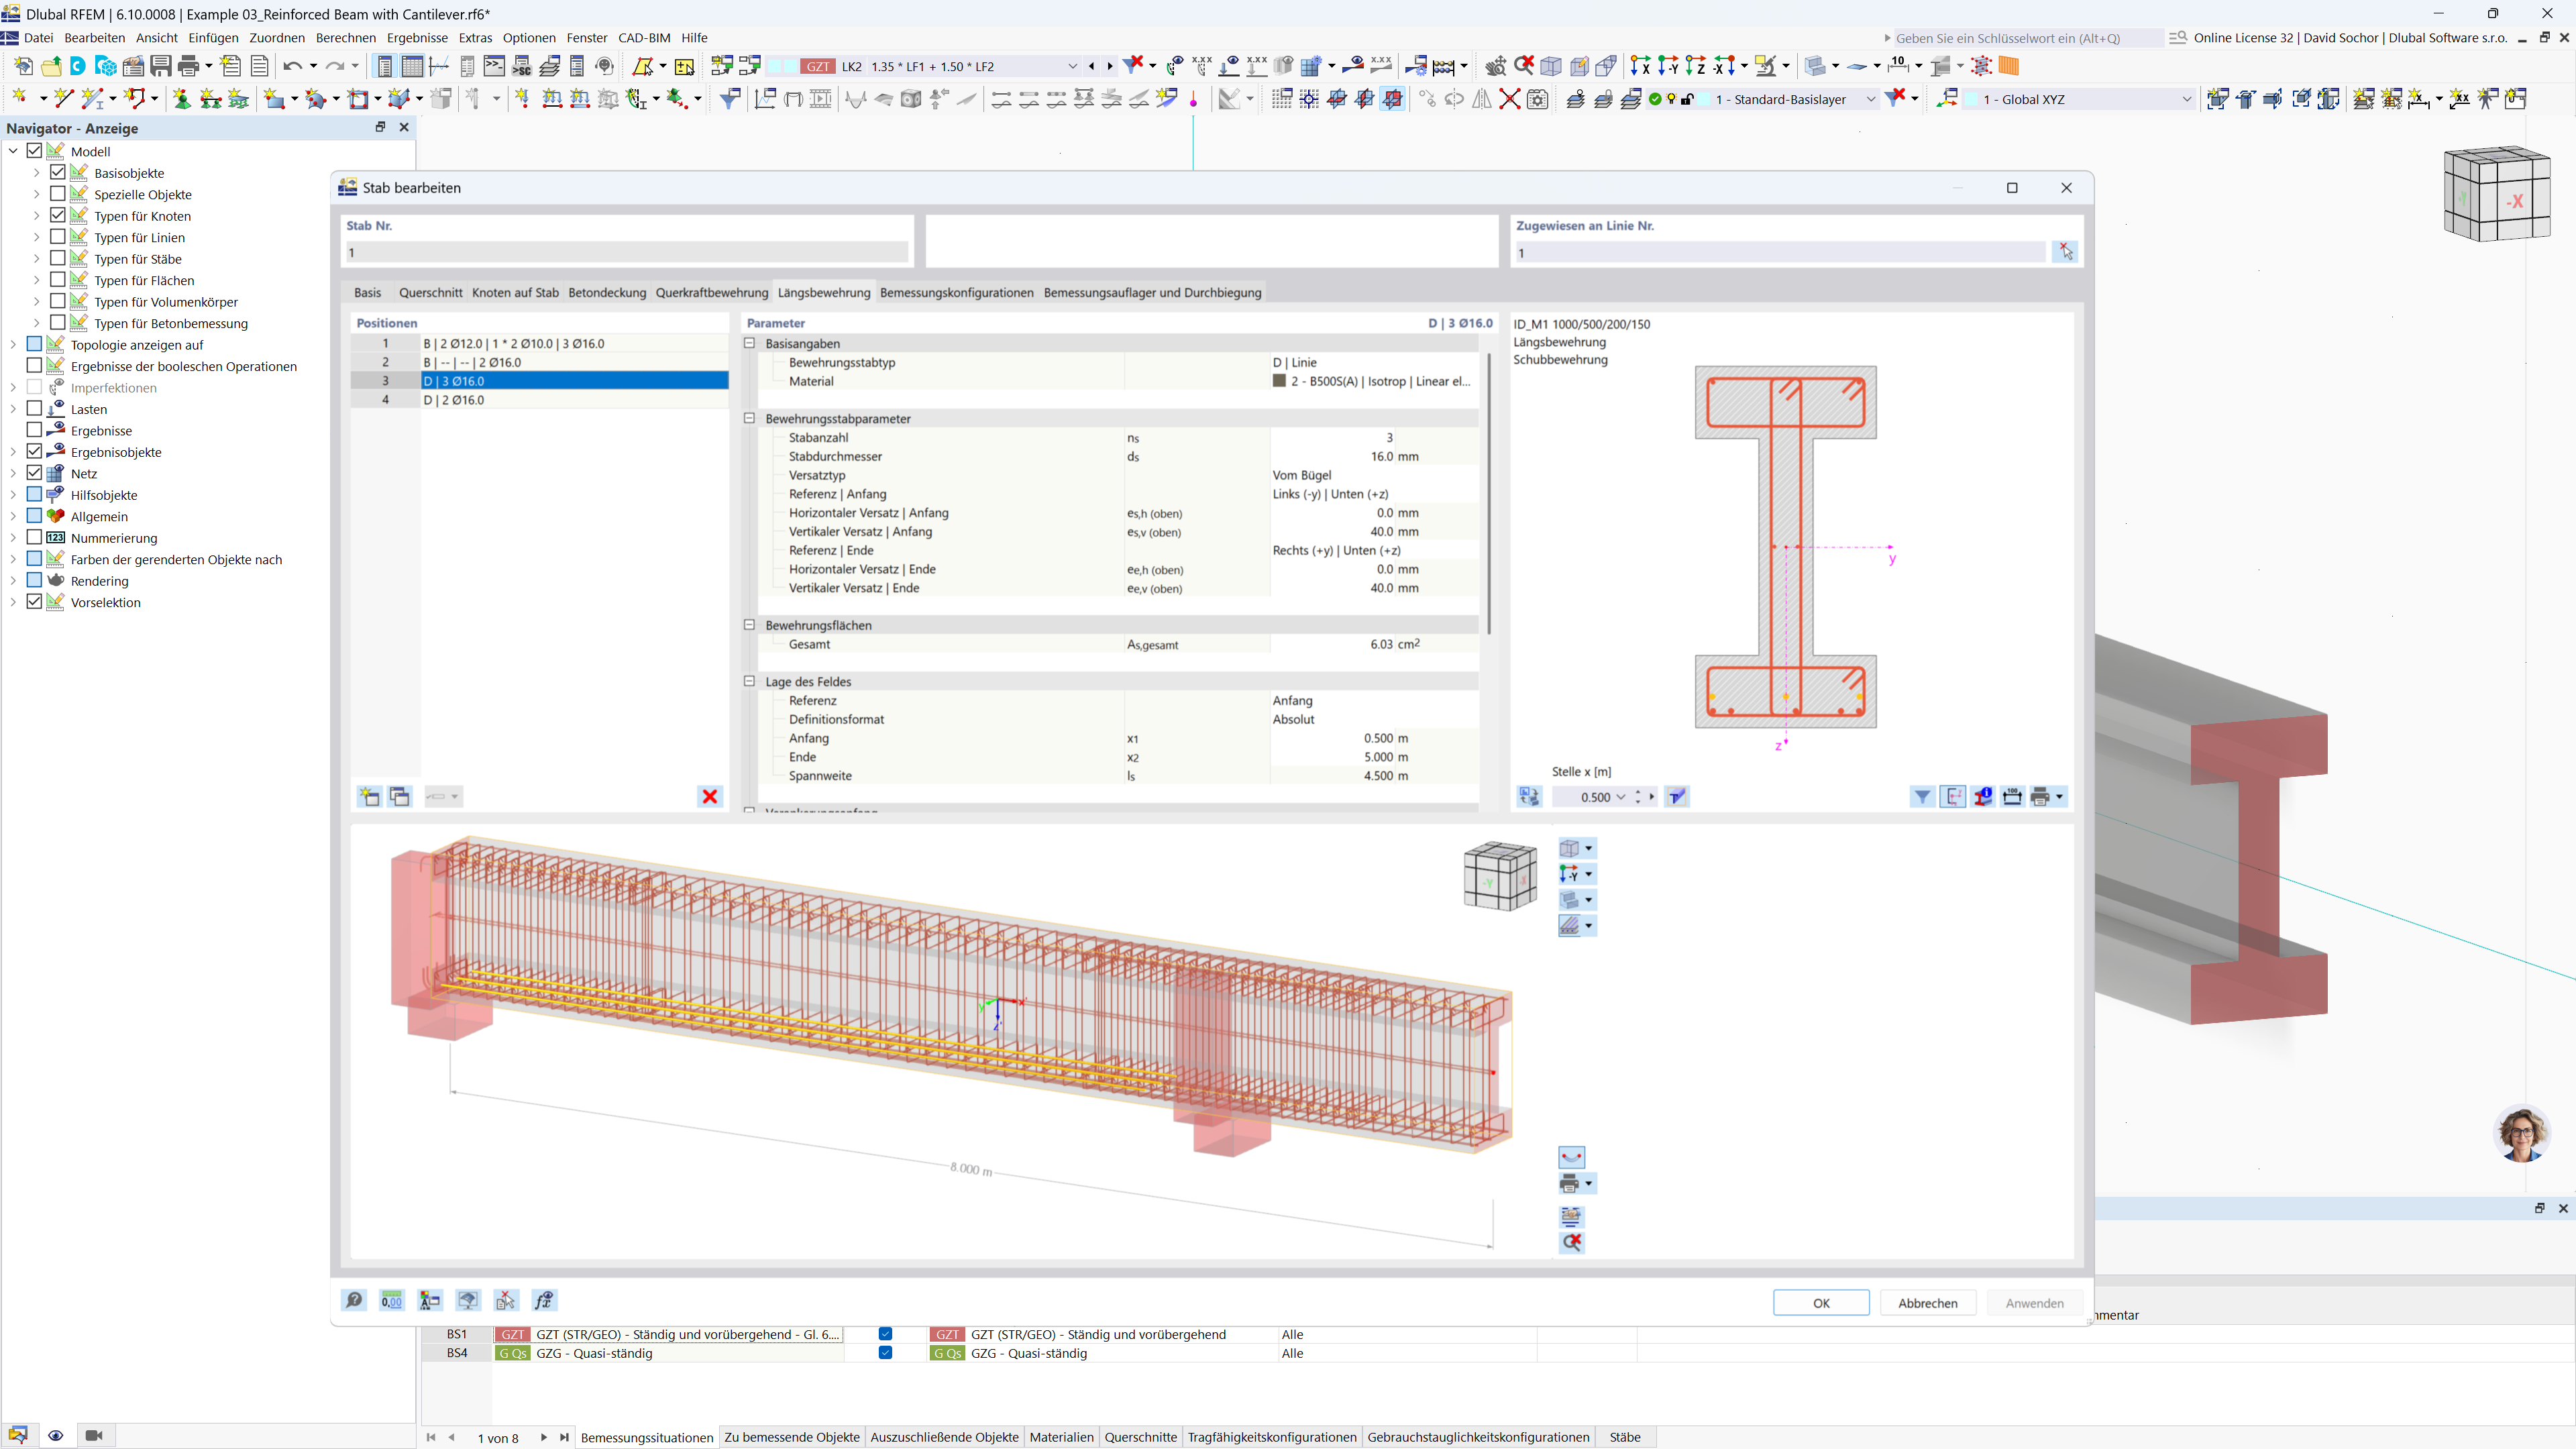This screenshot has width=2576, height=1449.
Task: Switch to the Querkraftbewehrung tab
Action: tap(711, 292)
